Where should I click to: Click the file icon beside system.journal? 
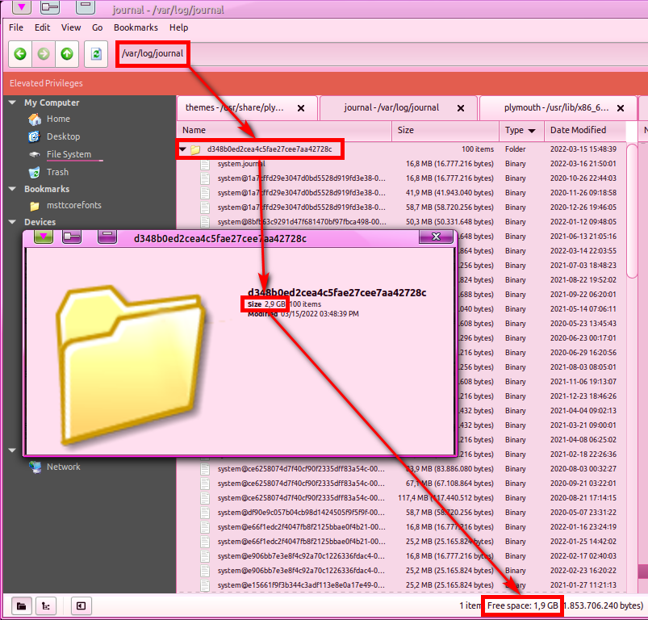pos(205,164)
